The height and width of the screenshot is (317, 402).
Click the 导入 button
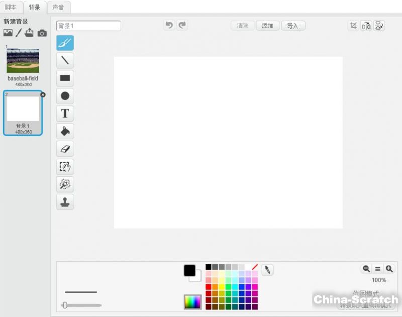point(293,26)
